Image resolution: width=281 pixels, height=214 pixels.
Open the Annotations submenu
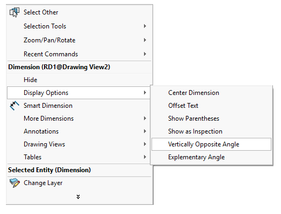coord(79,131)
